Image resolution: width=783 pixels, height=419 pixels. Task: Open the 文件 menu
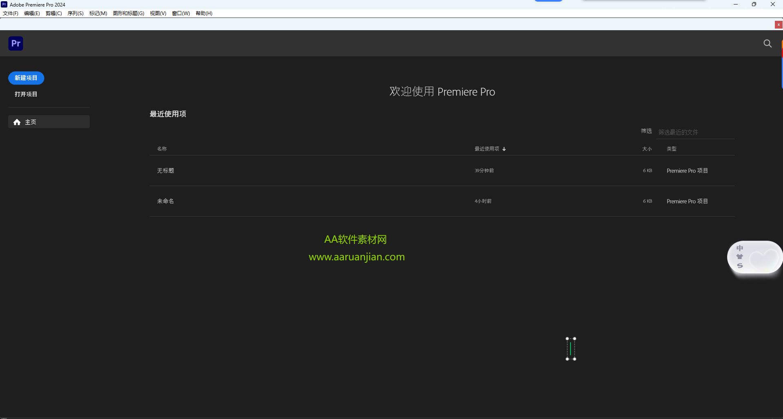coord(10,13)
